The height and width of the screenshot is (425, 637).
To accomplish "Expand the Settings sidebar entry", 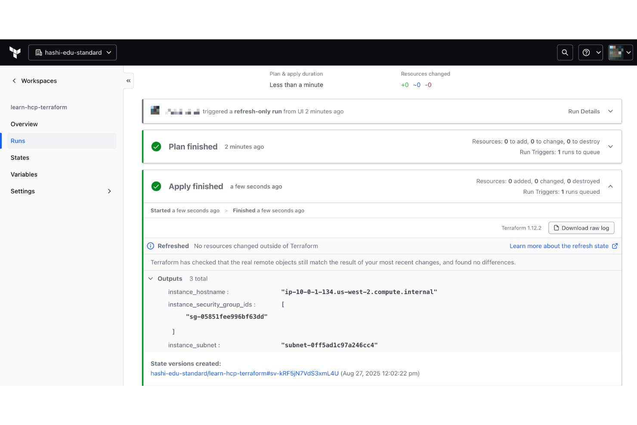I will pos(109,191).
